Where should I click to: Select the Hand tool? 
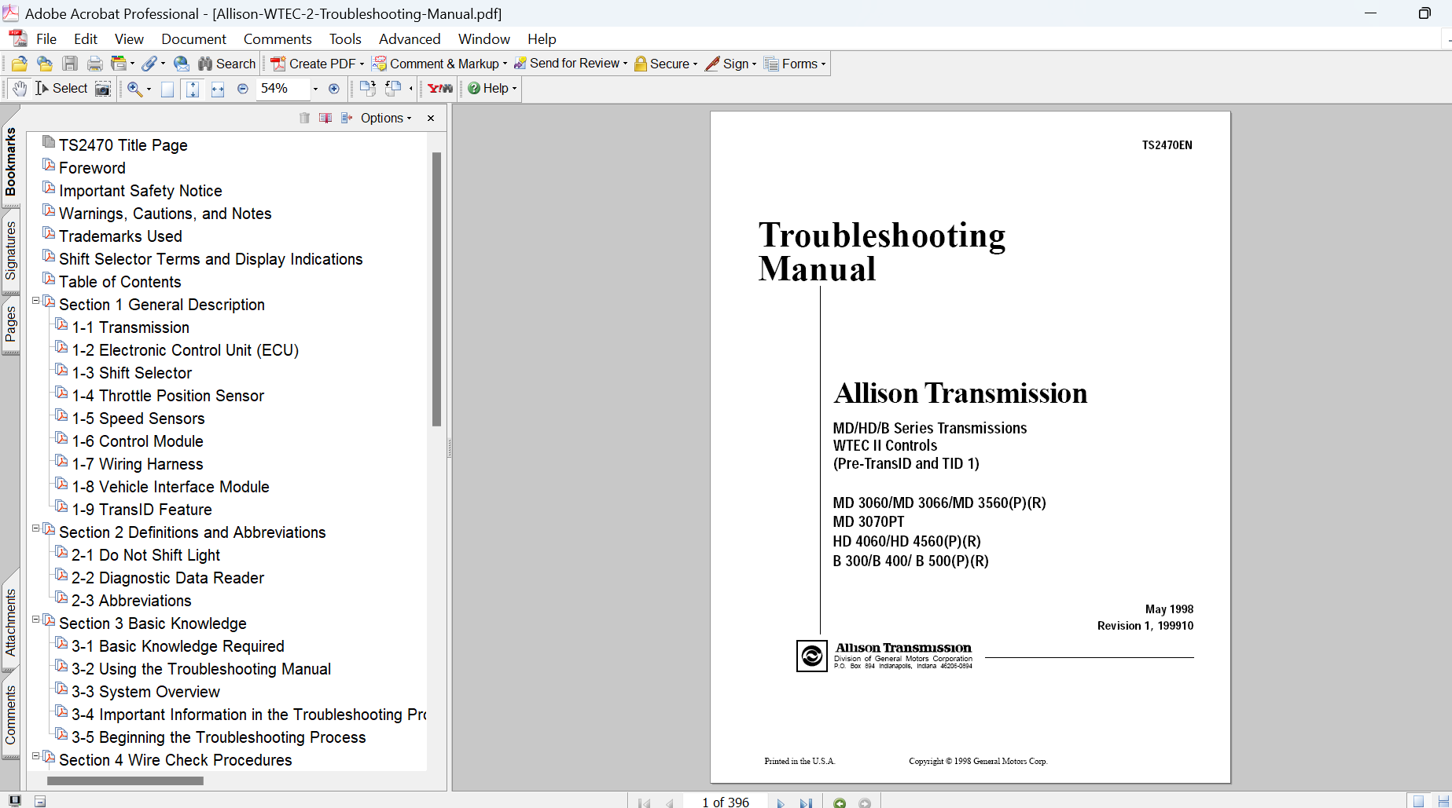[x=20, y=89]
